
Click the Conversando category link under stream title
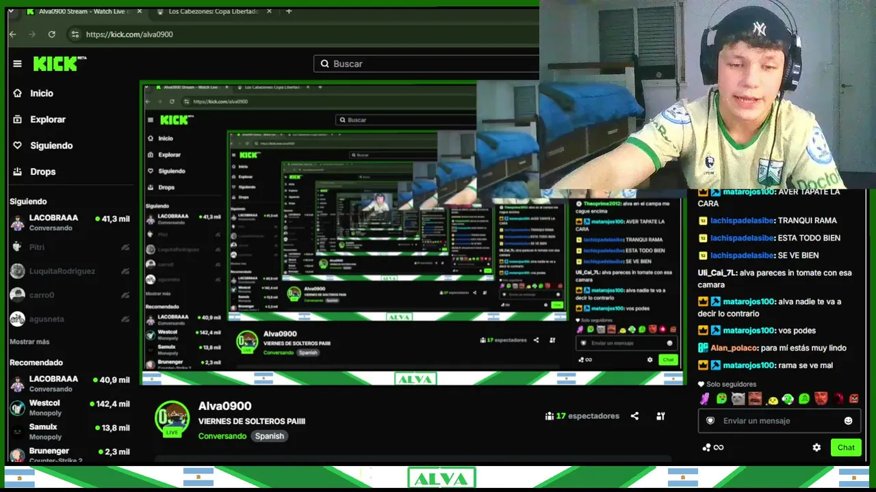[222, 436]
